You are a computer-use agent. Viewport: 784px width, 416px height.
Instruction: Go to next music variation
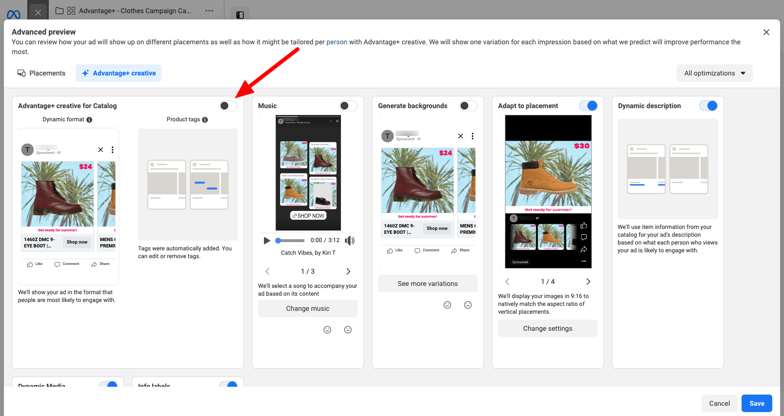coord(348,271)
